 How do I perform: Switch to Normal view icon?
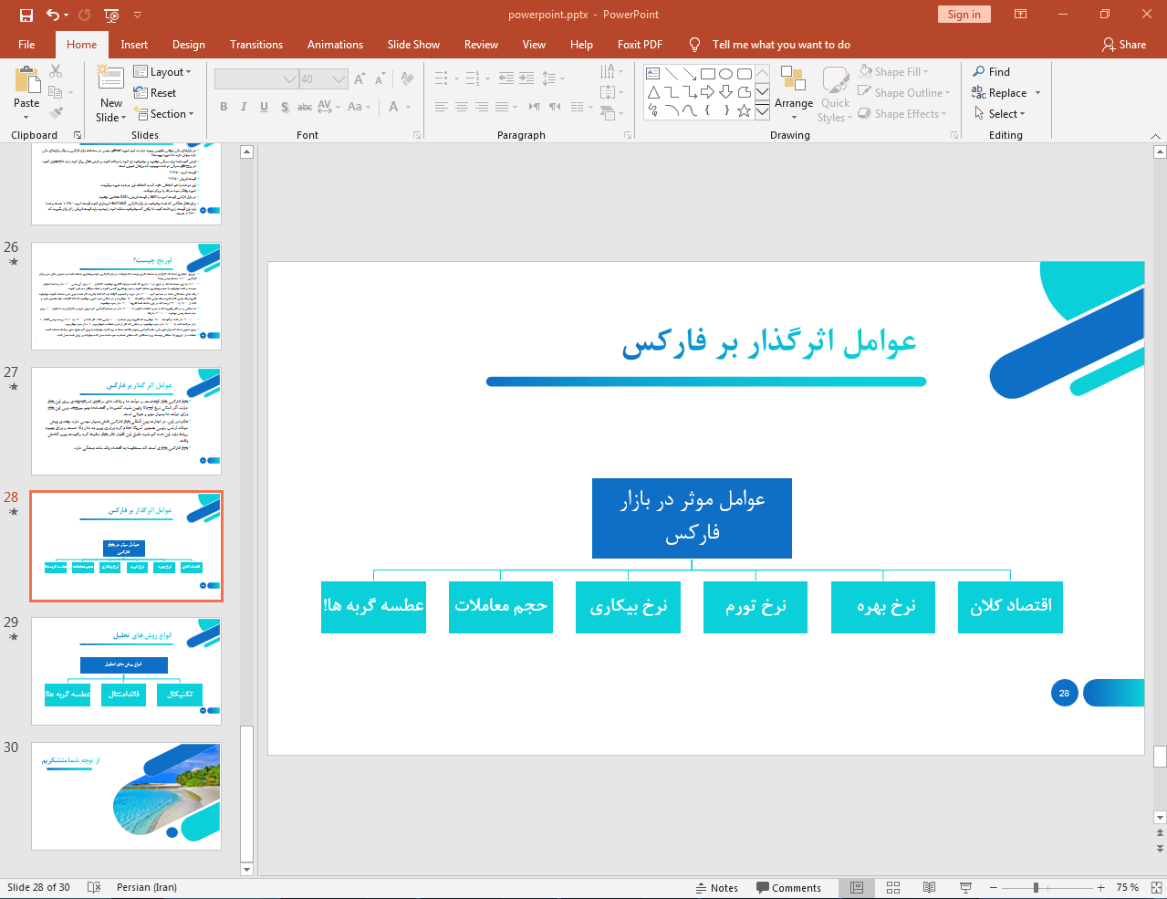click(857, 888)
